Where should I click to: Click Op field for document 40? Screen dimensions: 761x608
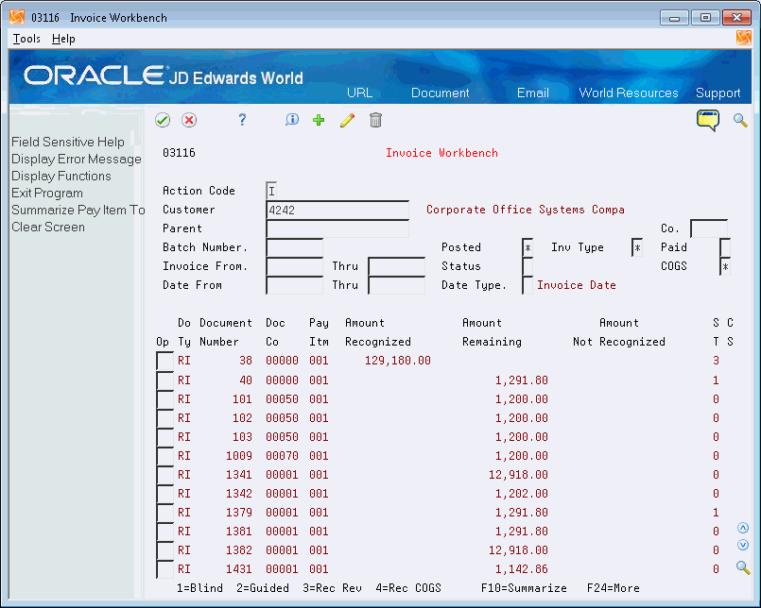(x=165, y=380)
